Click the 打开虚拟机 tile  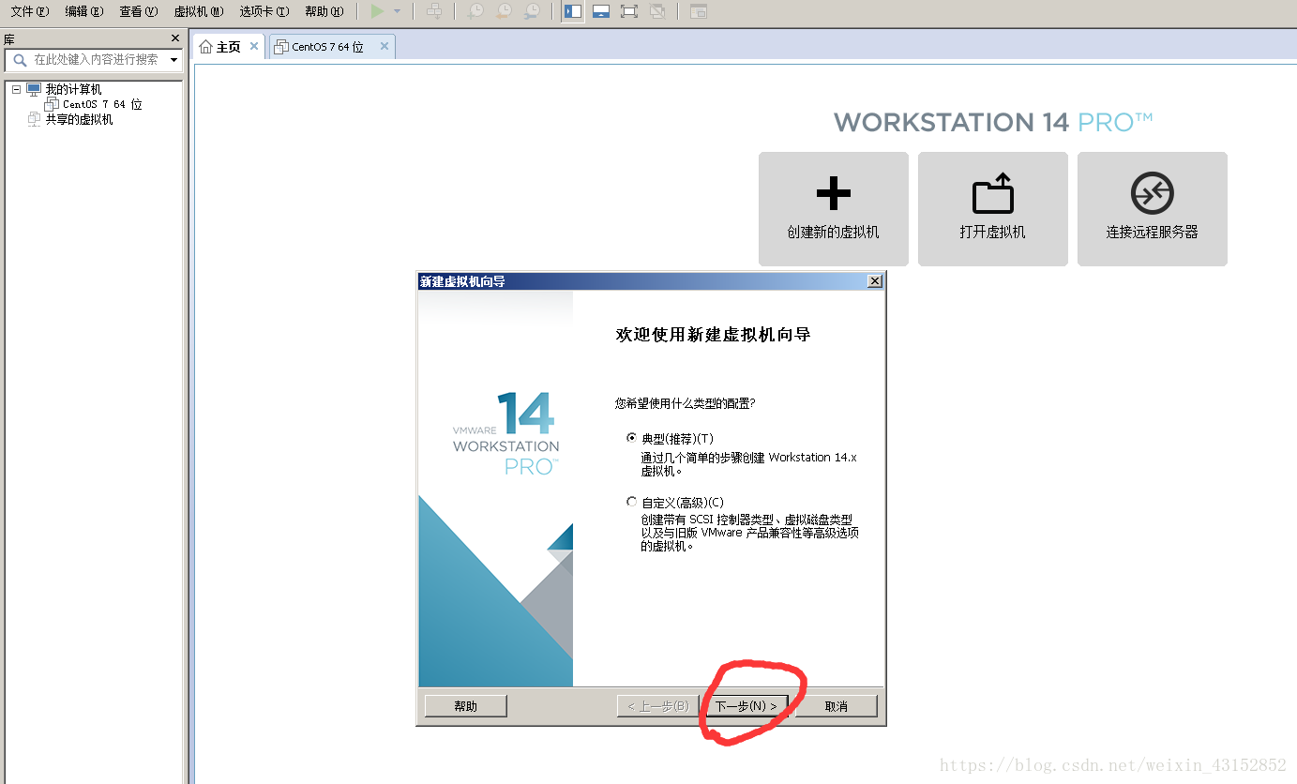[993, 209]
